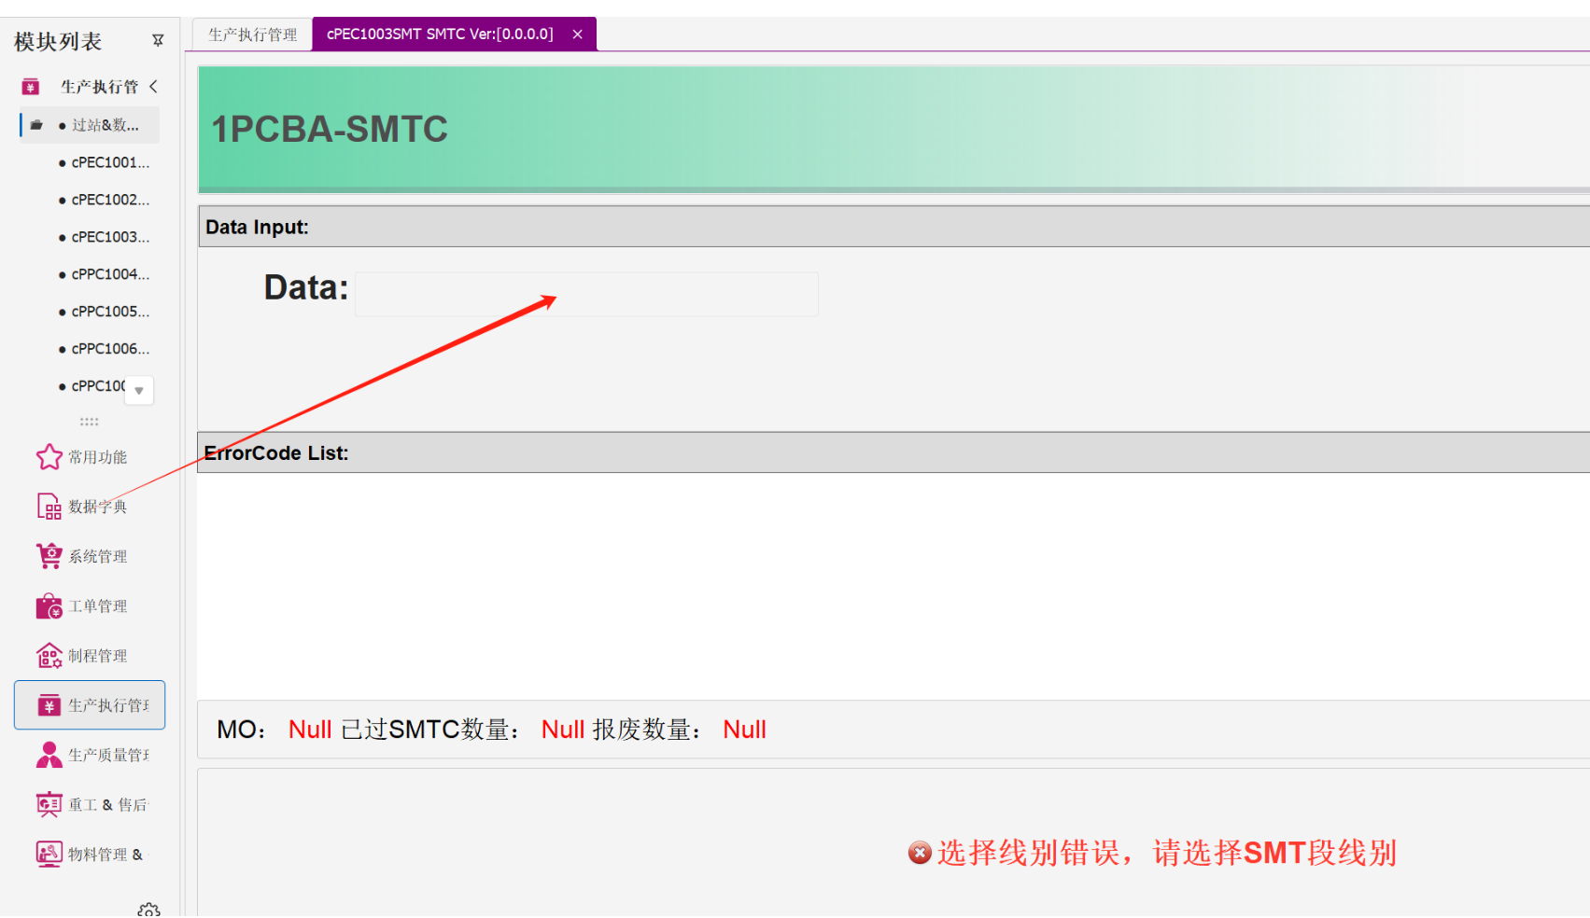Close the cPEC1003SMT SMTC tab
This screenshot has height=918, width=1590.
click(577, 35)
